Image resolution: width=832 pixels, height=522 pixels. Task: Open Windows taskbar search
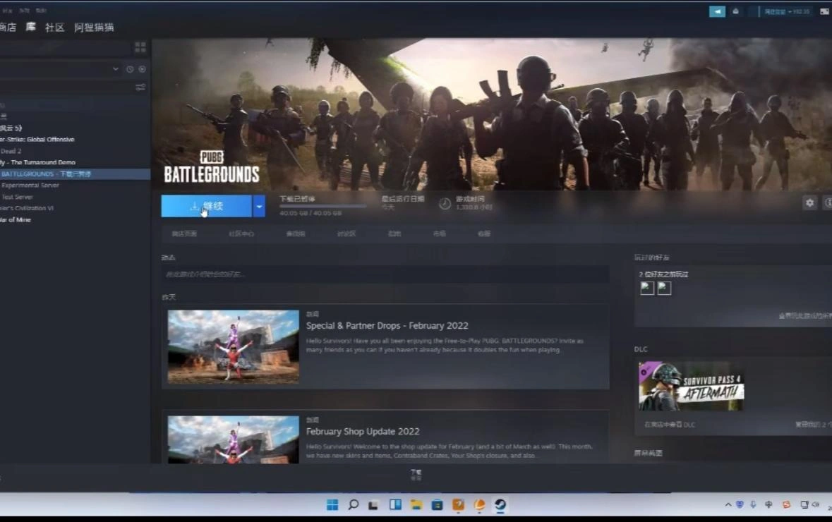click(x=354, y=504)
